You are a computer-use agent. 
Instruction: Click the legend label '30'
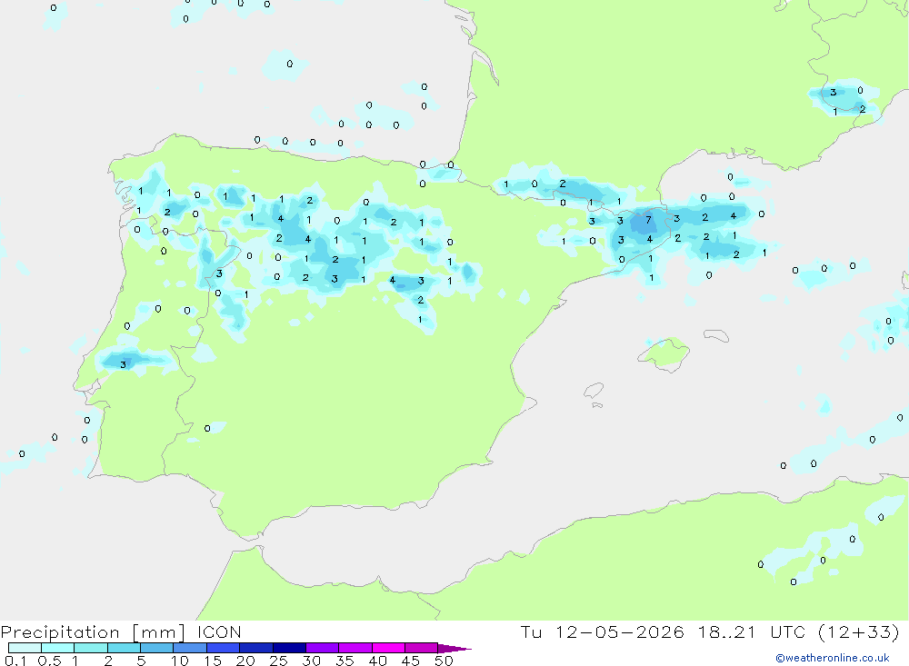click(312, 661)
